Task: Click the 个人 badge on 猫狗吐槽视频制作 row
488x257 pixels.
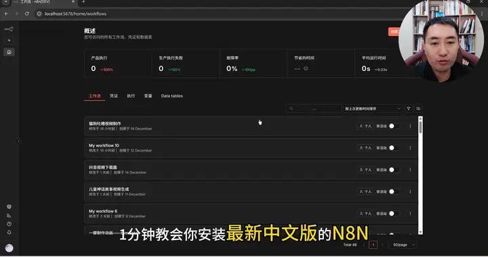Action: coord(365,126)
